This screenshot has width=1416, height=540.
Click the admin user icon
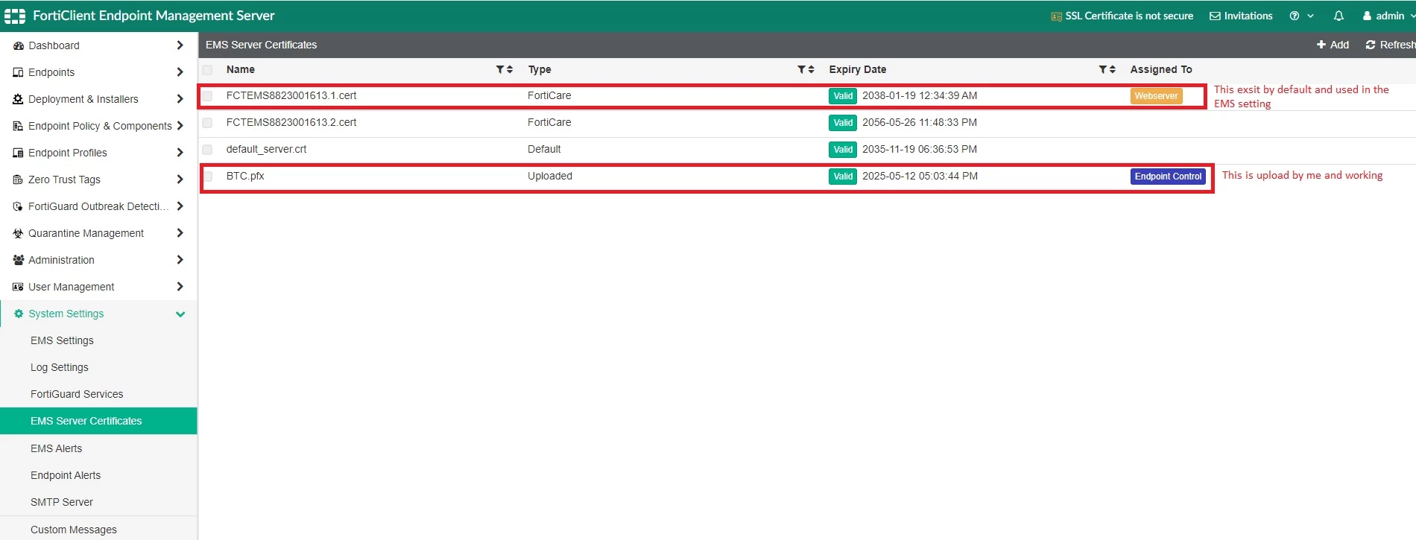pos(1367,16)
